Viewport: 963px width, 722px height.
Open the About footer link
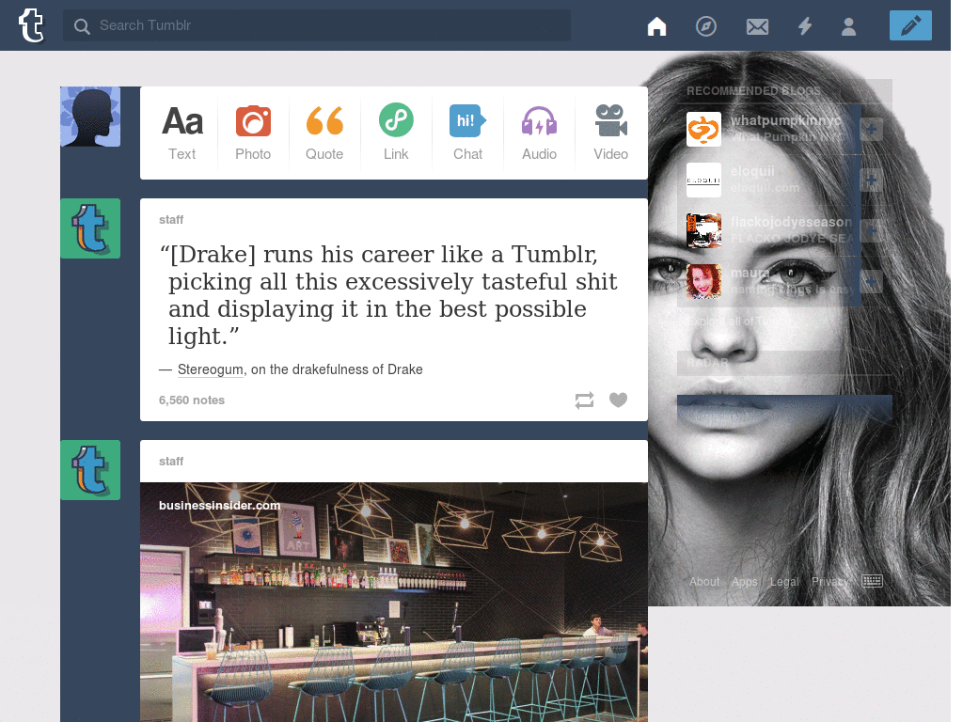coord(703,581)
